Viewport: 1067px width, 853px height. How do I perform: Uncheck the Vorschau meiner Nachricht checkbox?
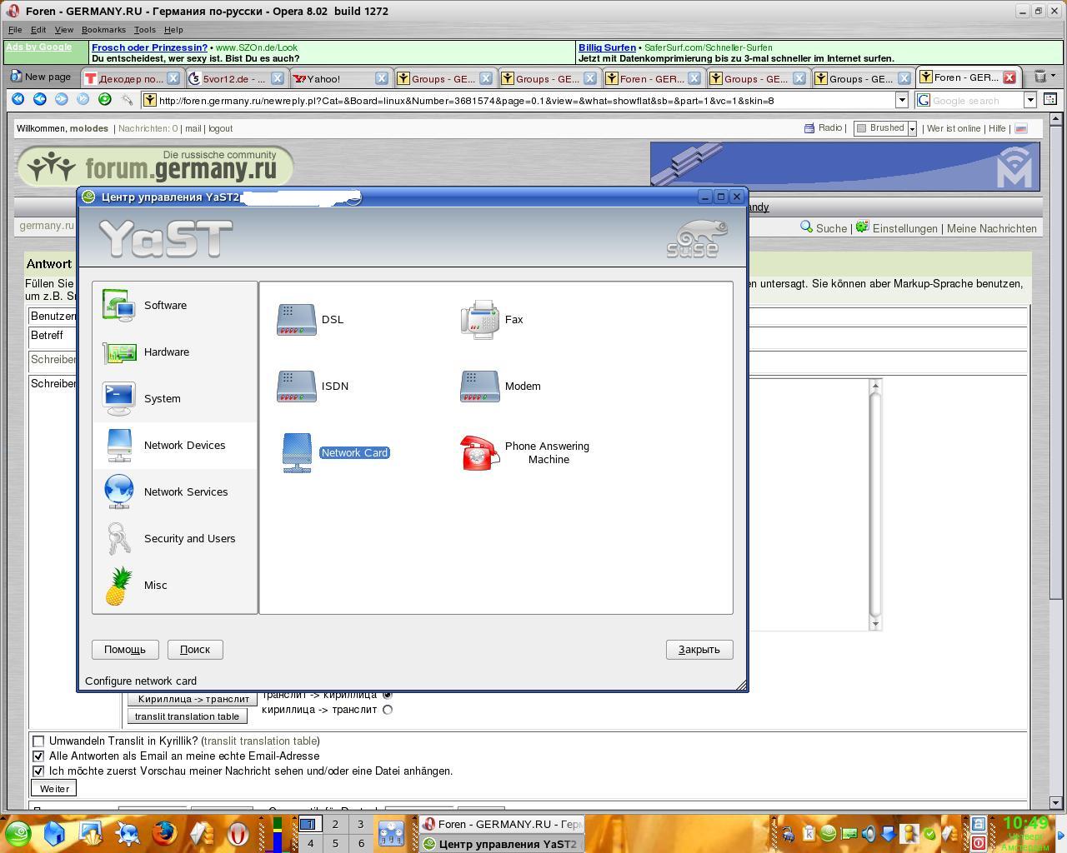coord(38,771)
